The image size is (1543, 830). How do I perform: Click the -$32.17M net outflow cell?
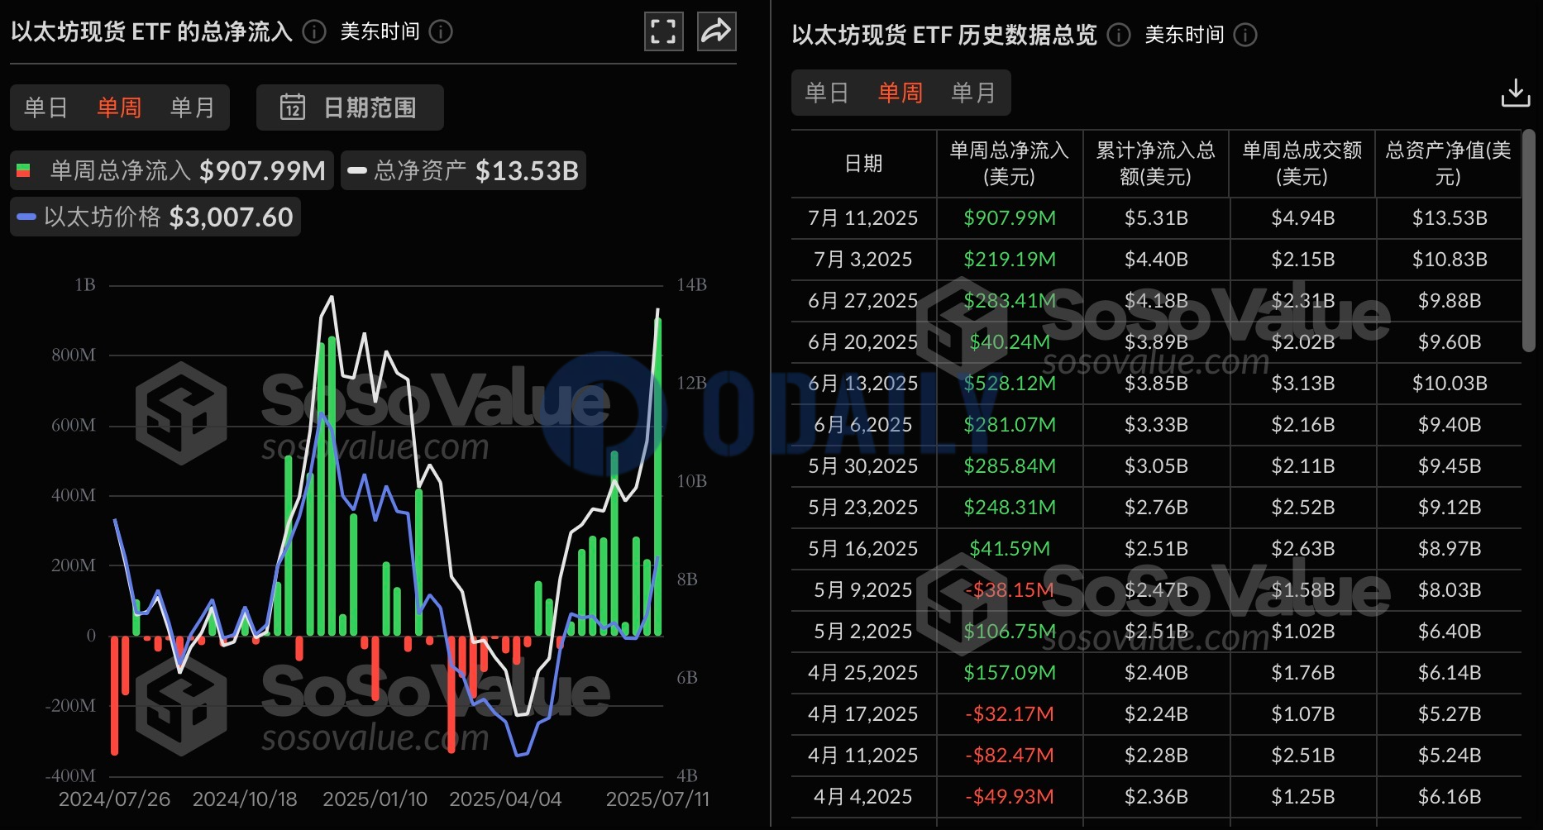coord(1010,714)
